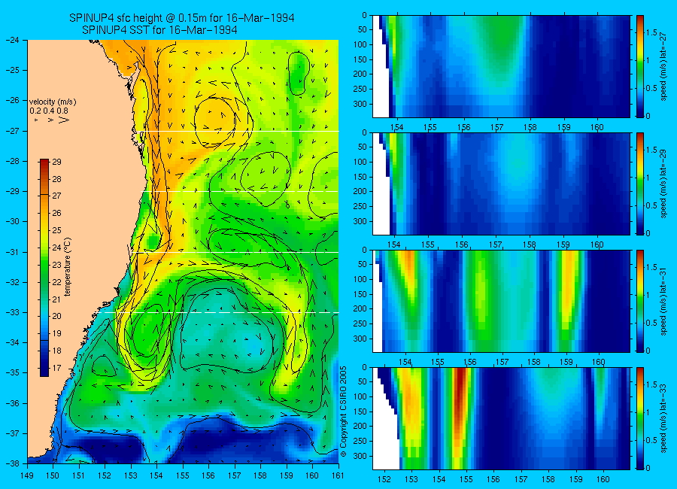Click the 158 longitude label on main map
Screen dimensions: 677x489
[x=260, y=475]
